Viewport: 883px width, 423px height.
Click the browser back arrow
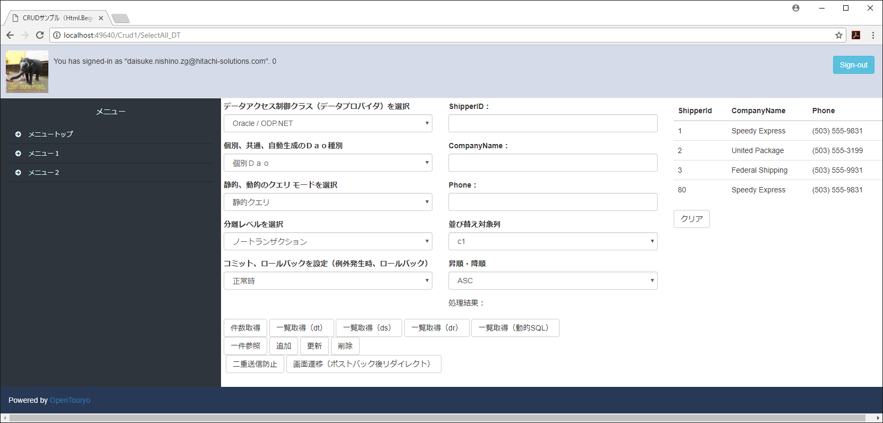point(10,35)
